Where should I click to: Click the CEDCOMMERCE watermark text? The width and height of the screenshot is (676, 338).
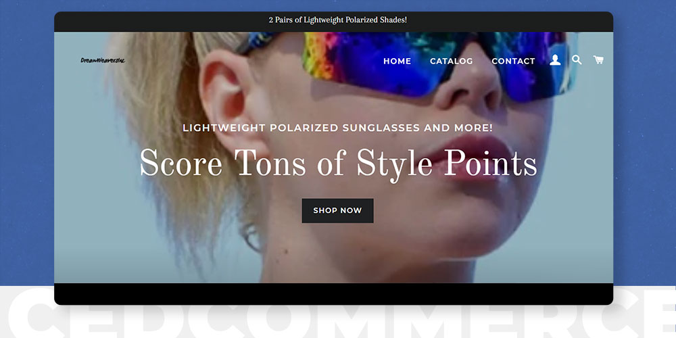[x=338, y=315]
